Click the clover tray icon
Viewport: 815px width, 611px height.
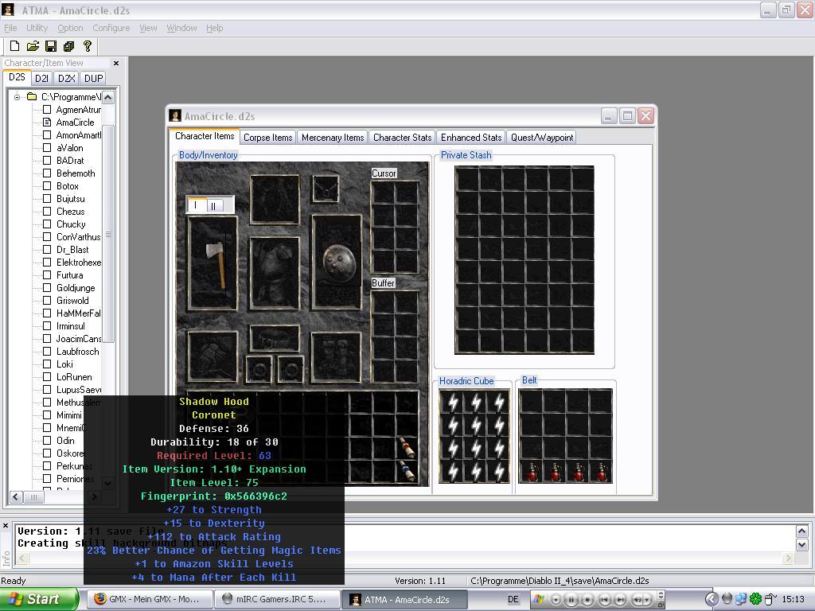click(x=755, y=599)
